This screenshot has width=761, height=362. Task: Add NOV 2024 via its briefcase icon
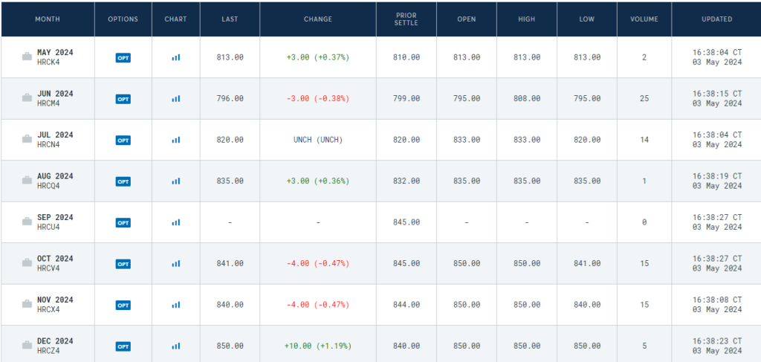[27, 305]
